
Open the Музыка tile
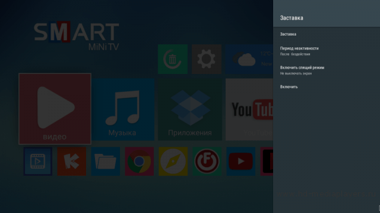(x=123, y=109)
